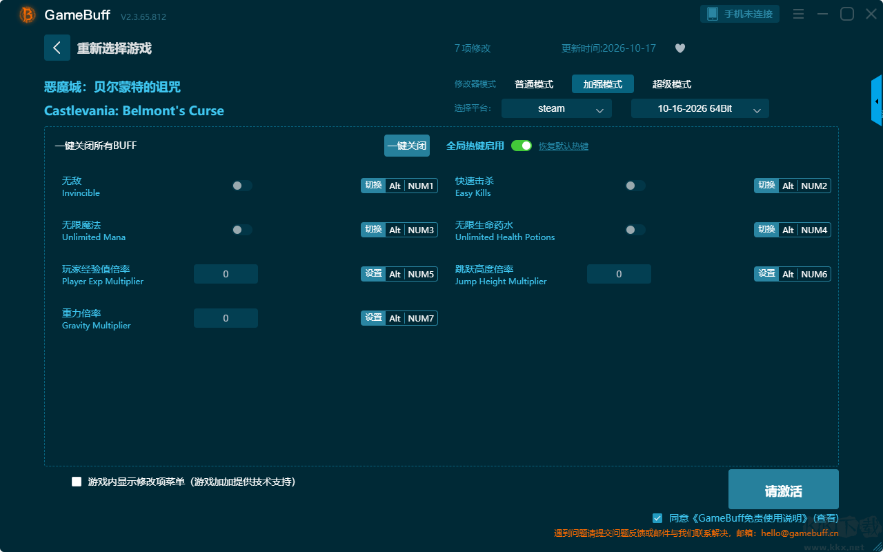Select the 普通模式 mode tab

pos(534,84)
